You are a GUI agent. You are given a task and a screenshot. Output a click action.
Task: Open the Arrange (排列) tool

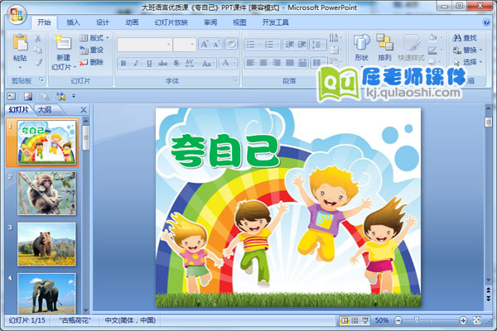click(x=384, y=47)
